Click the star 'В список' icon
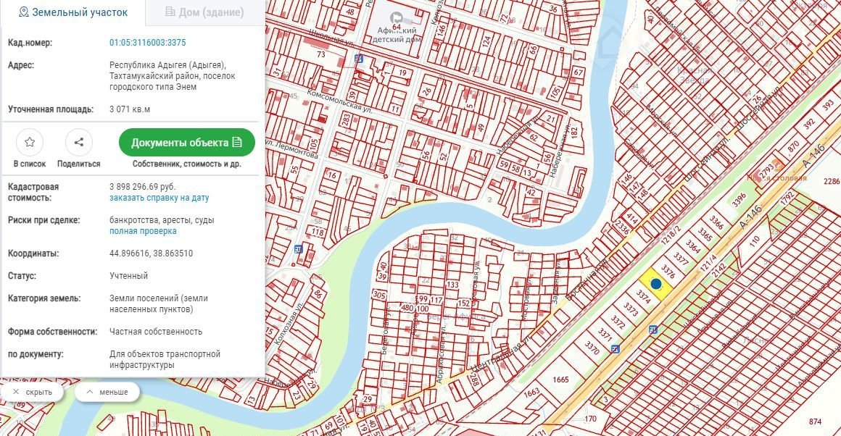841x436 pixels. pos(30,143)
